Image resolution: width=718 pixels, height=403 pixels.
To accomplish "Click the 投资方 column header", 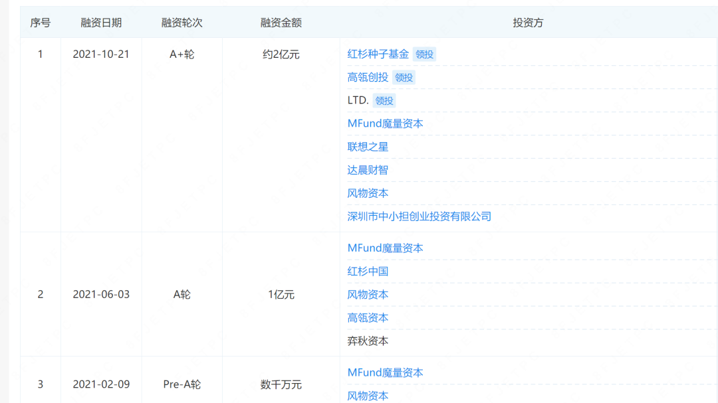I will click(x=528, y=23).
